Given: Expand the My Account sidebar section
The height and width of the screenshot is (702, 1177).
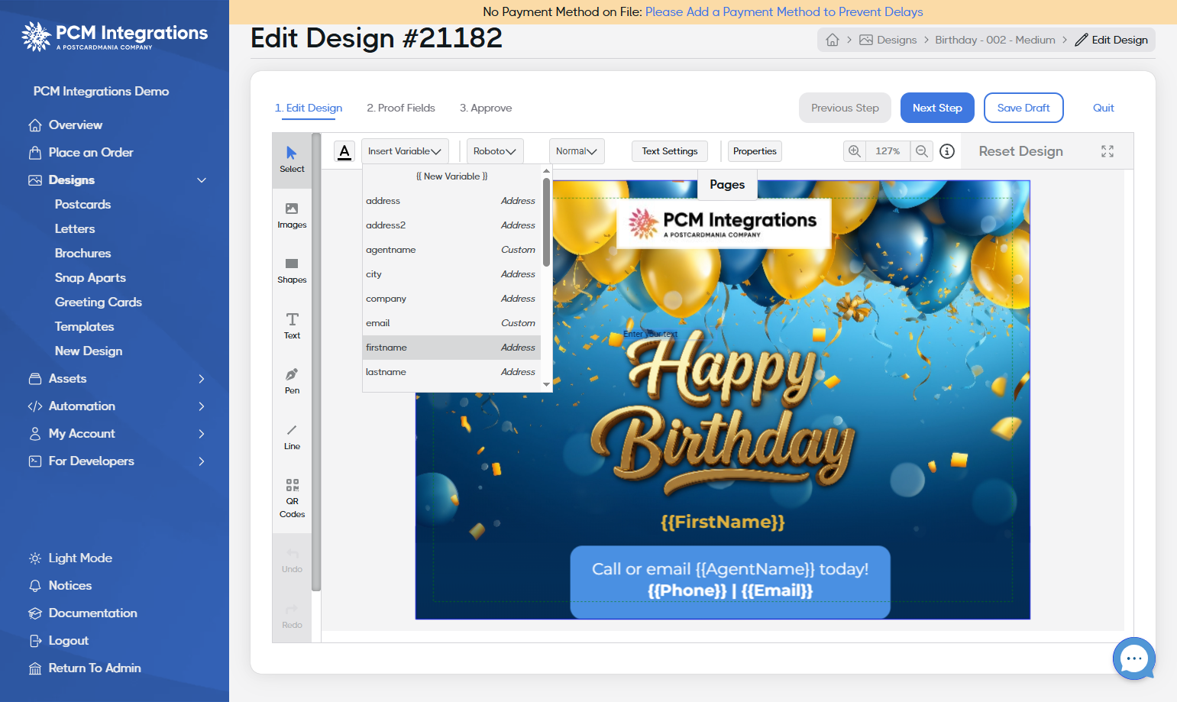Looking at the screenshot, I should [202, 434].
